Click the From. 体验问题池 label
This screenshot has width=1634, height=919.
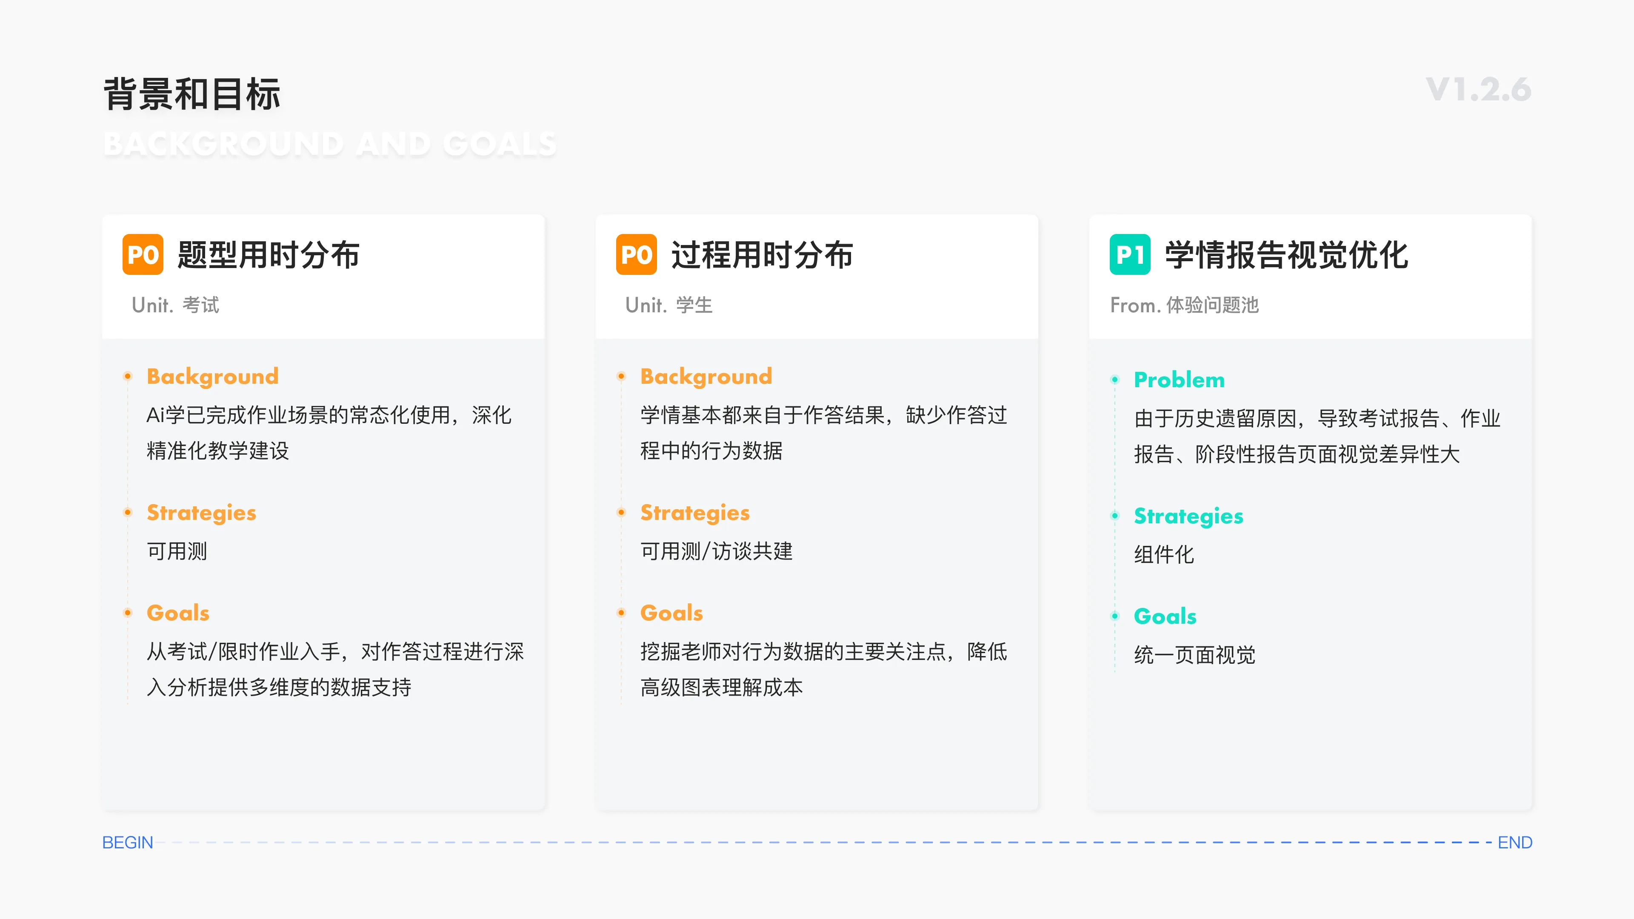1184,305
